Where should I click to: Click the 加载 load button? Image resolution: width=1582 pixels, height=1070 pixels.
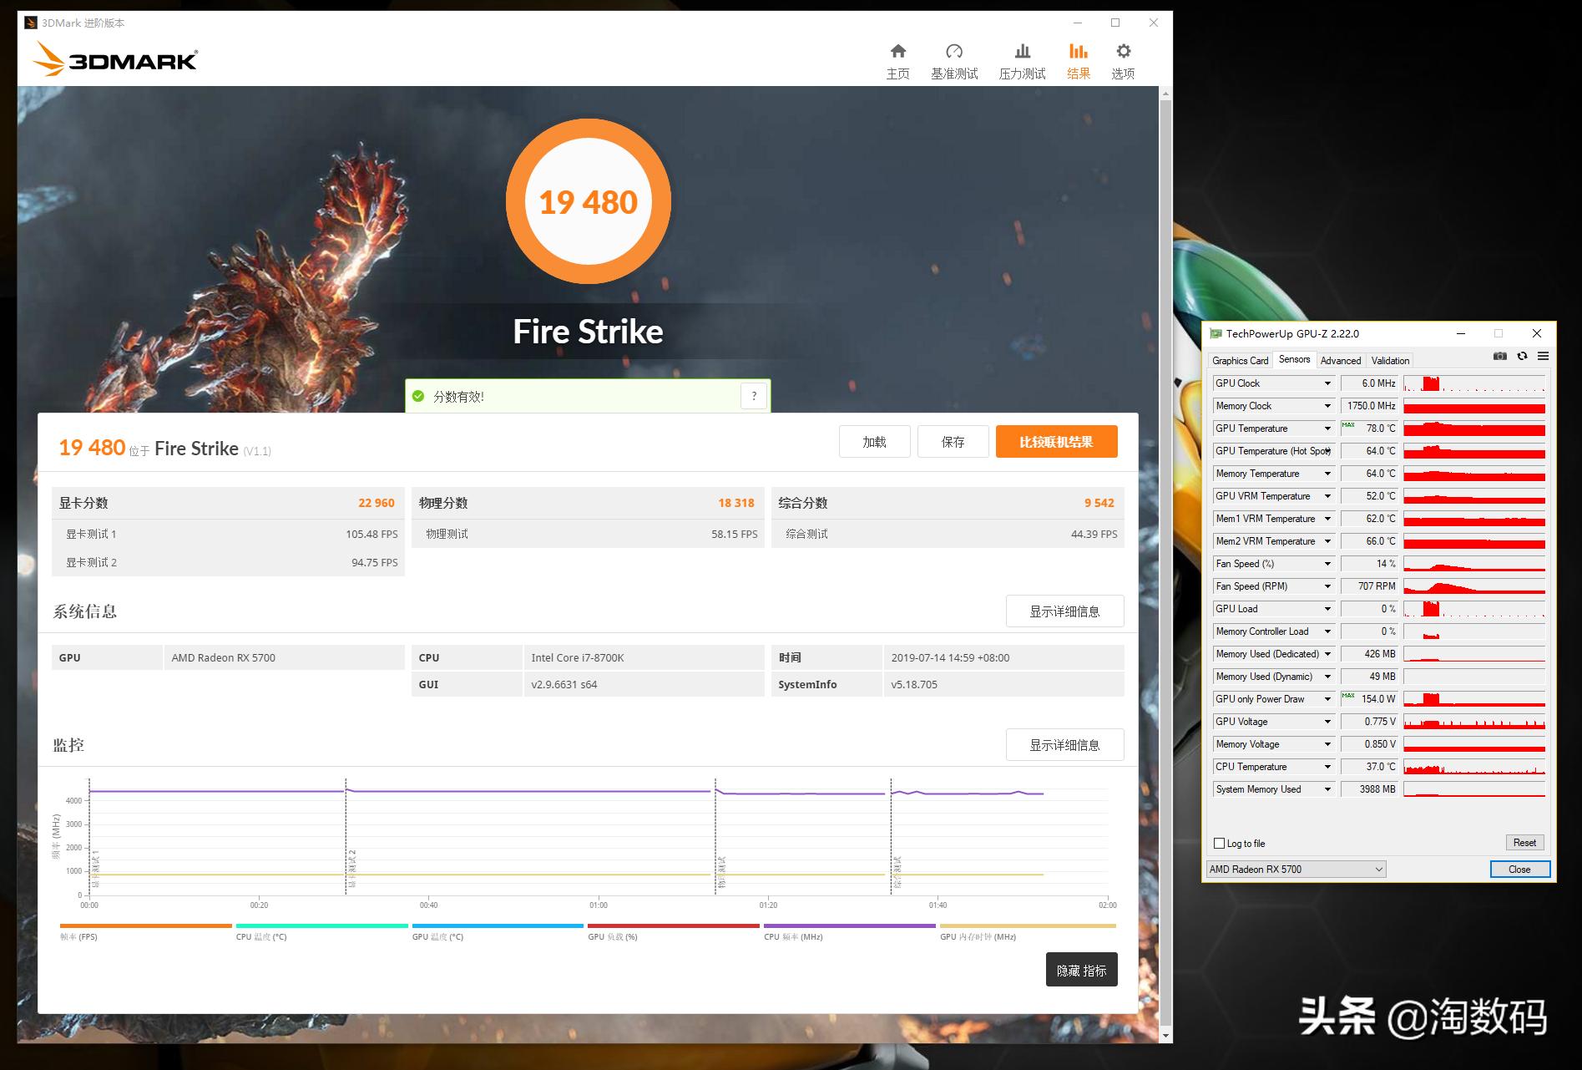874,442
